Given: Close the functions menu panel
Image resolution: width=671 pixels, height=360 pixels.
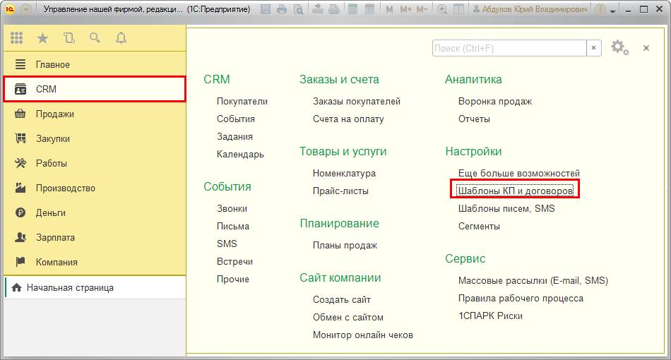Looking at the screenshot, I should click(x=646, y=48).
